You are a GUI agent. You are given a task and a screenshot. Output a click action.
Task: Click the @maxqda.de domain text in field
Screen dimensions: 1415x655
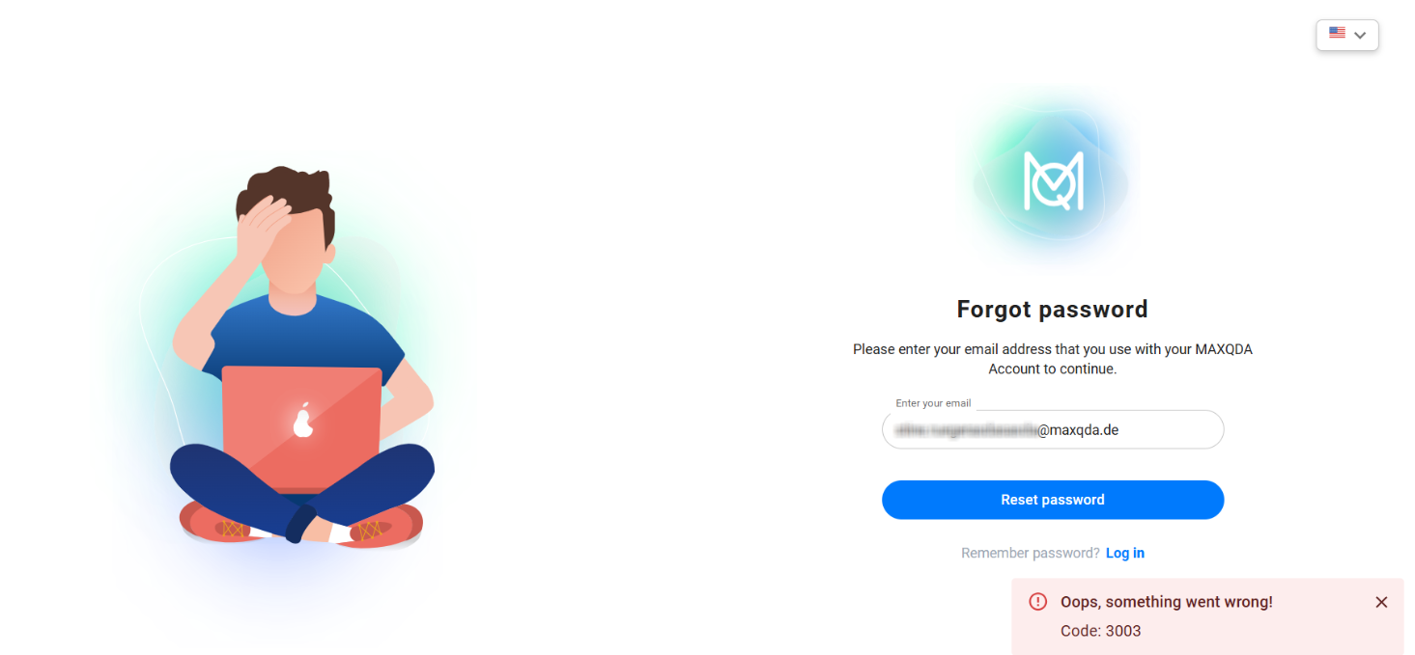(1078, 430)
